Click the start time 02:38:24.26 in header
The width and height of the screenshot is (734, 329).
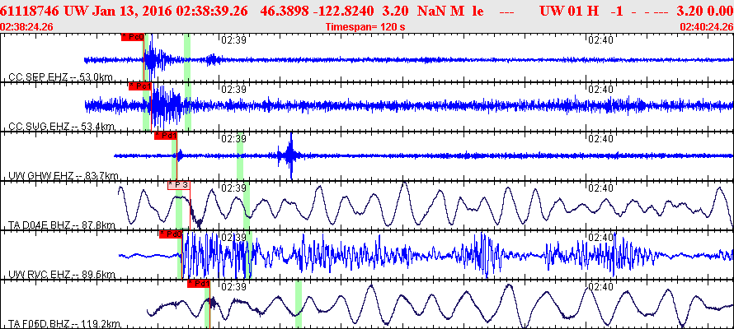click(x=27, y=26)
